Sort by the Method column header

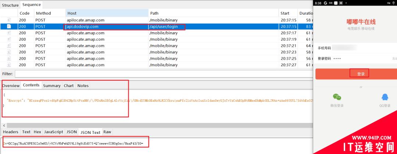[x=43, y=13]
